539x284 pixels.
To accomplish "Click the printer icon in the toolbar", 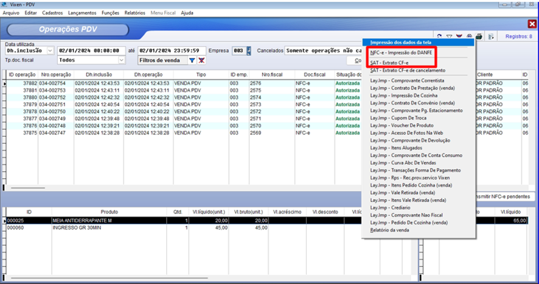I will point(480,37).
